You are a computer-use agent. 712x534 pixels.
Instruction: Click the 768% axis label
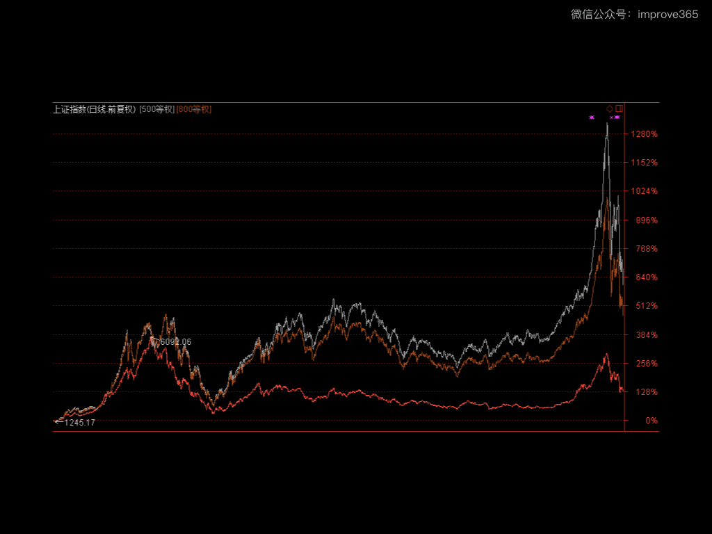coord(645,249)
